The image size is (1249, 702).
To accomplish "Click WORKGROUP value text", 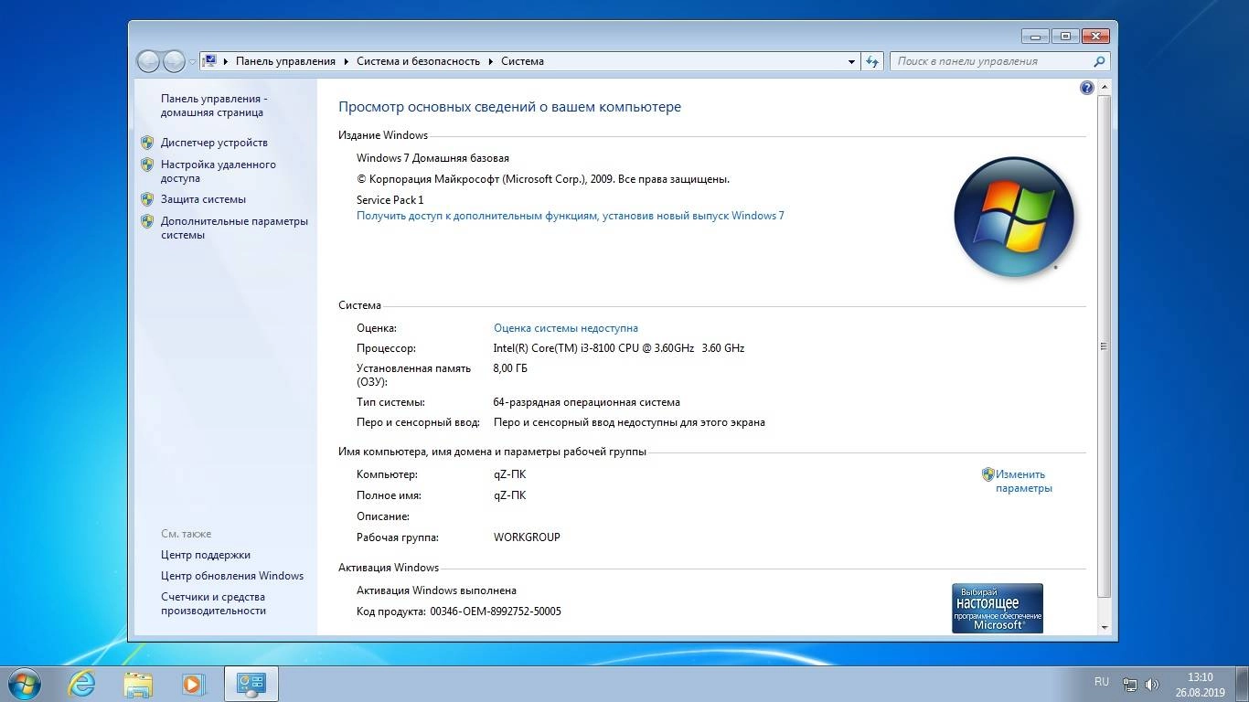I will point(527,537).
